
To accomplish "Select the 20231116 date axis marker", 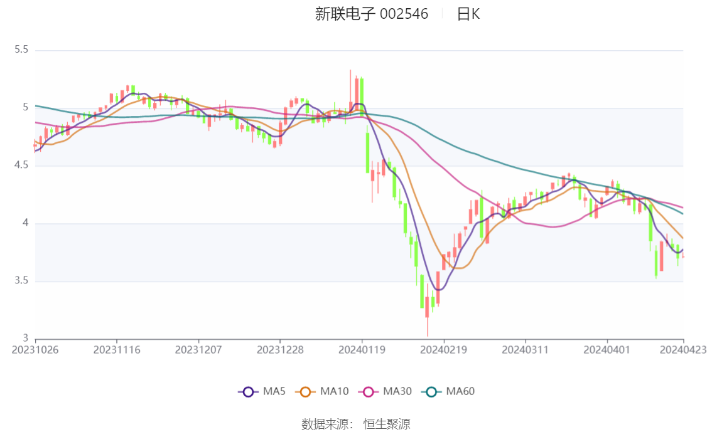I will click(117, 350).
